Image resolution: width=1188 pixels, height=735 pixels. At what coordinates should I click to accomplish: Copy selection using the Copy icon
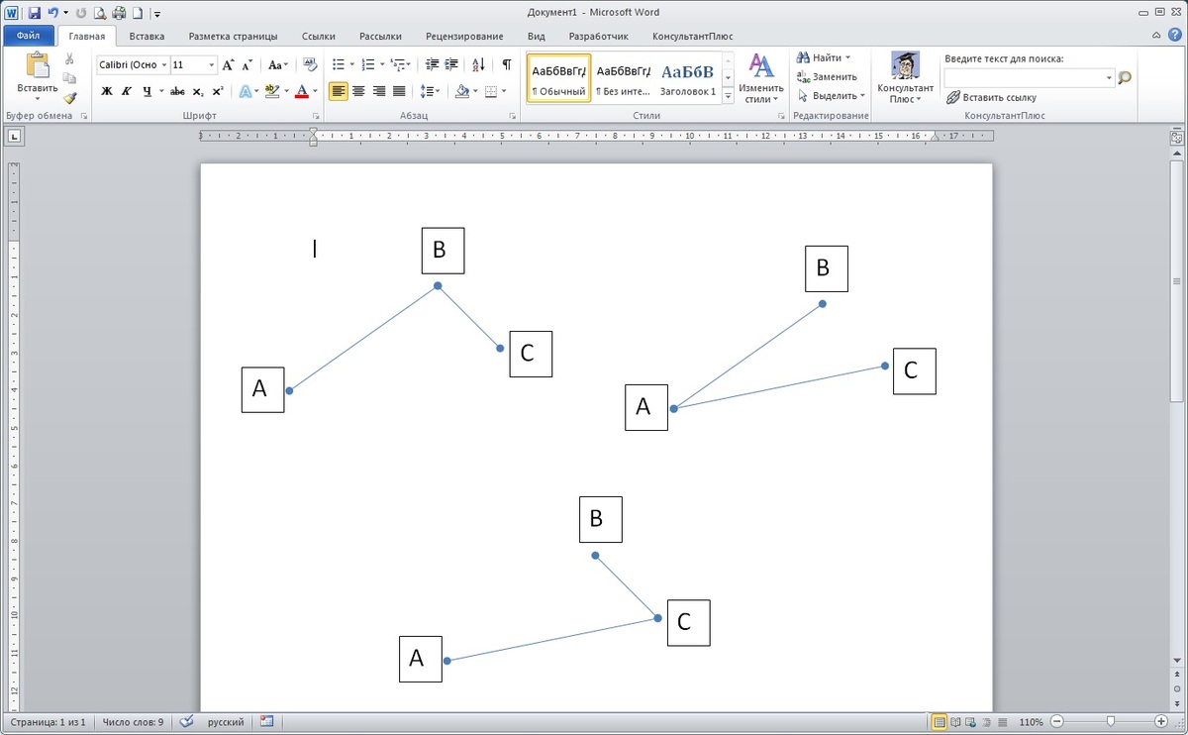(69, 78)
